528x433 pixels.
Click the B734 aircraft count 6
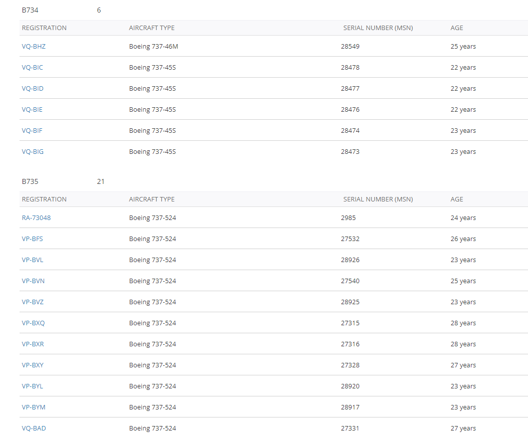pyautogui.click(x=99, y=10)
